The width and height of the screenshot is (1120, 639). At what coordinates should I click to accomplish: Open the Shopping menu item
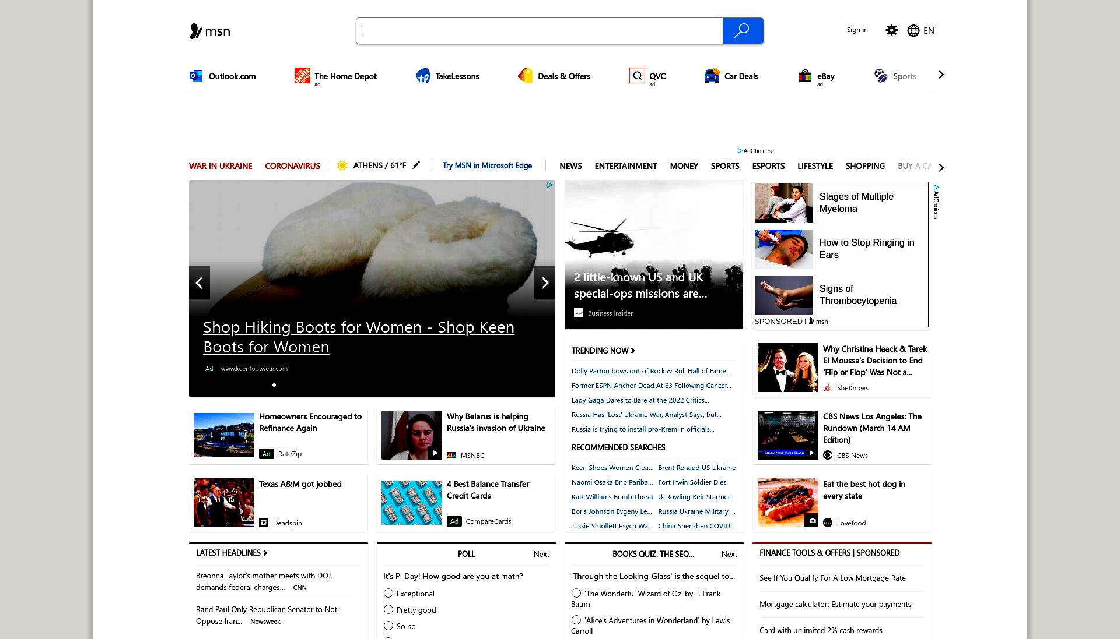(x=865, y=166)
